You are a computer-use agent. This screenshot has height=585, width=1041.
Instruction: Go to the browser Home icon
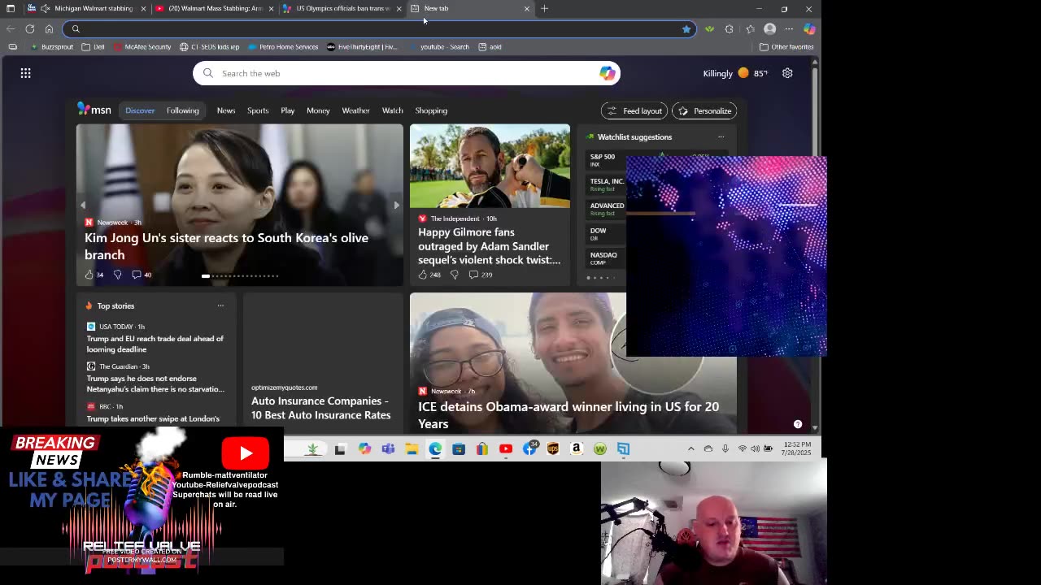click(49, 28)
